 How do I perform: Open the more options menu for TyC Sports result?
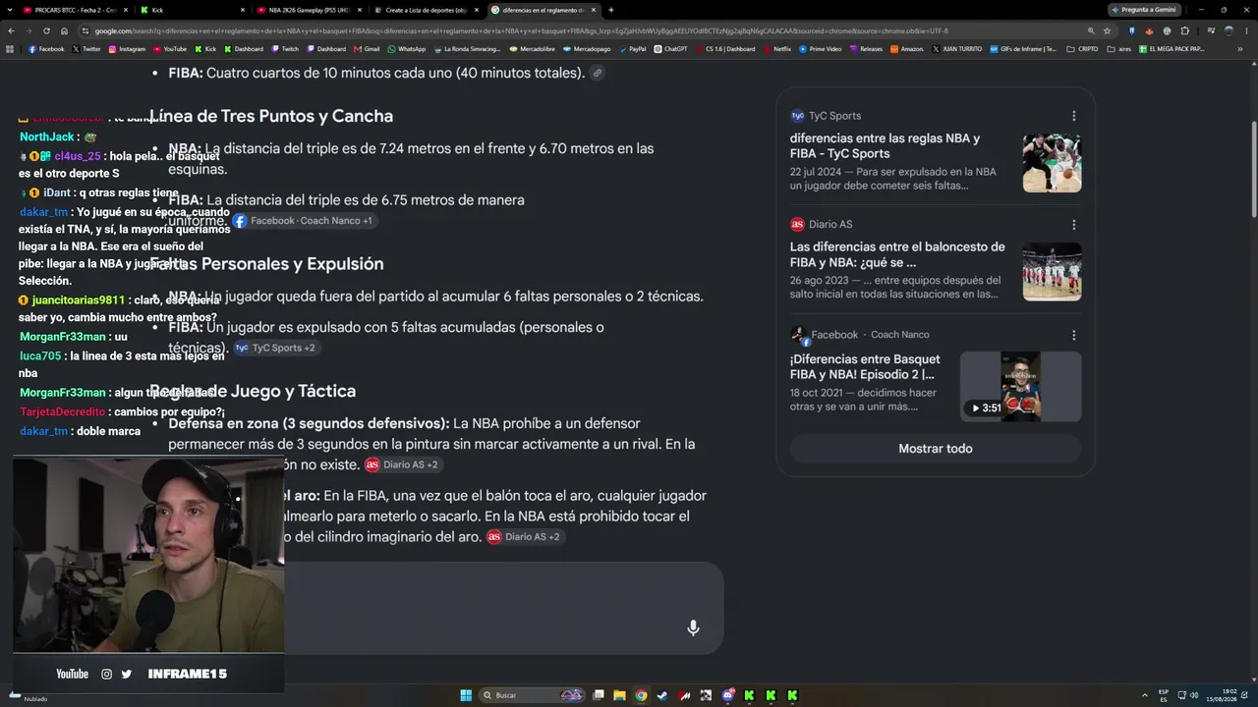(x=1073, y=116)
